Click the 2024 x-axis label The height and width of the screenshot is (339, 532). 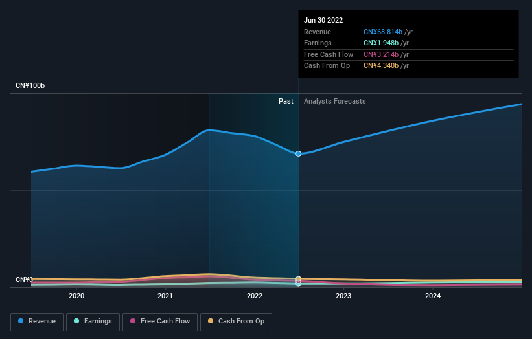pyautogui.click(x=433, y=296)
